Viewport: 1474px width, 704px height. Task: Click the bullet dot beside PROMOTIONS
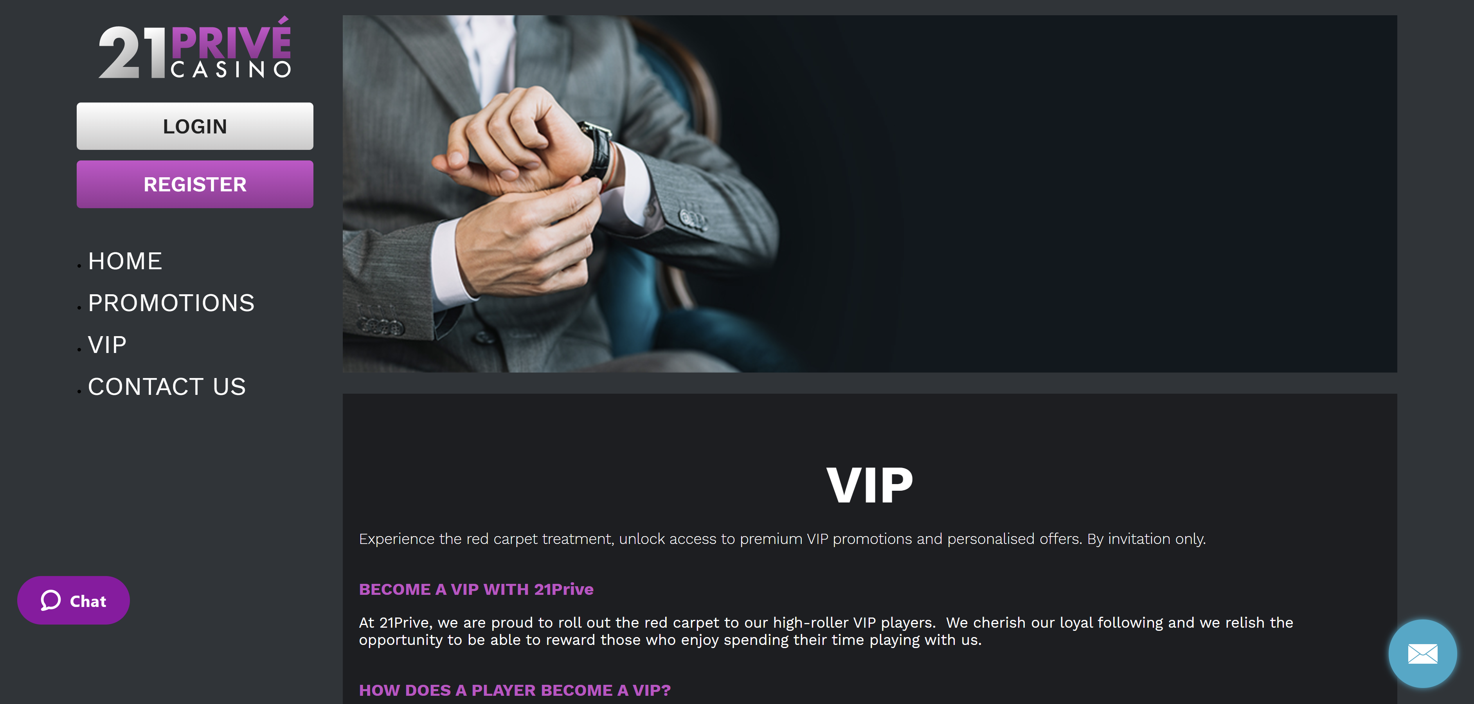point(79,308)
